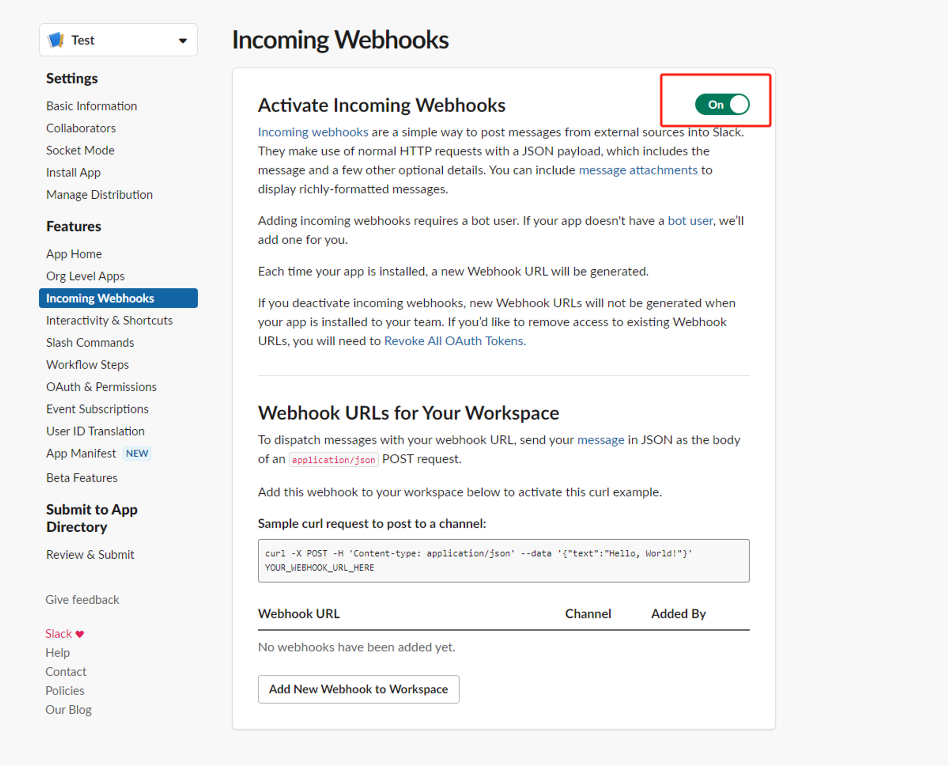Click Add New Webhook to Workspace button
The height and width of the screenshot is (766, 948).
[x=358, y=689]
